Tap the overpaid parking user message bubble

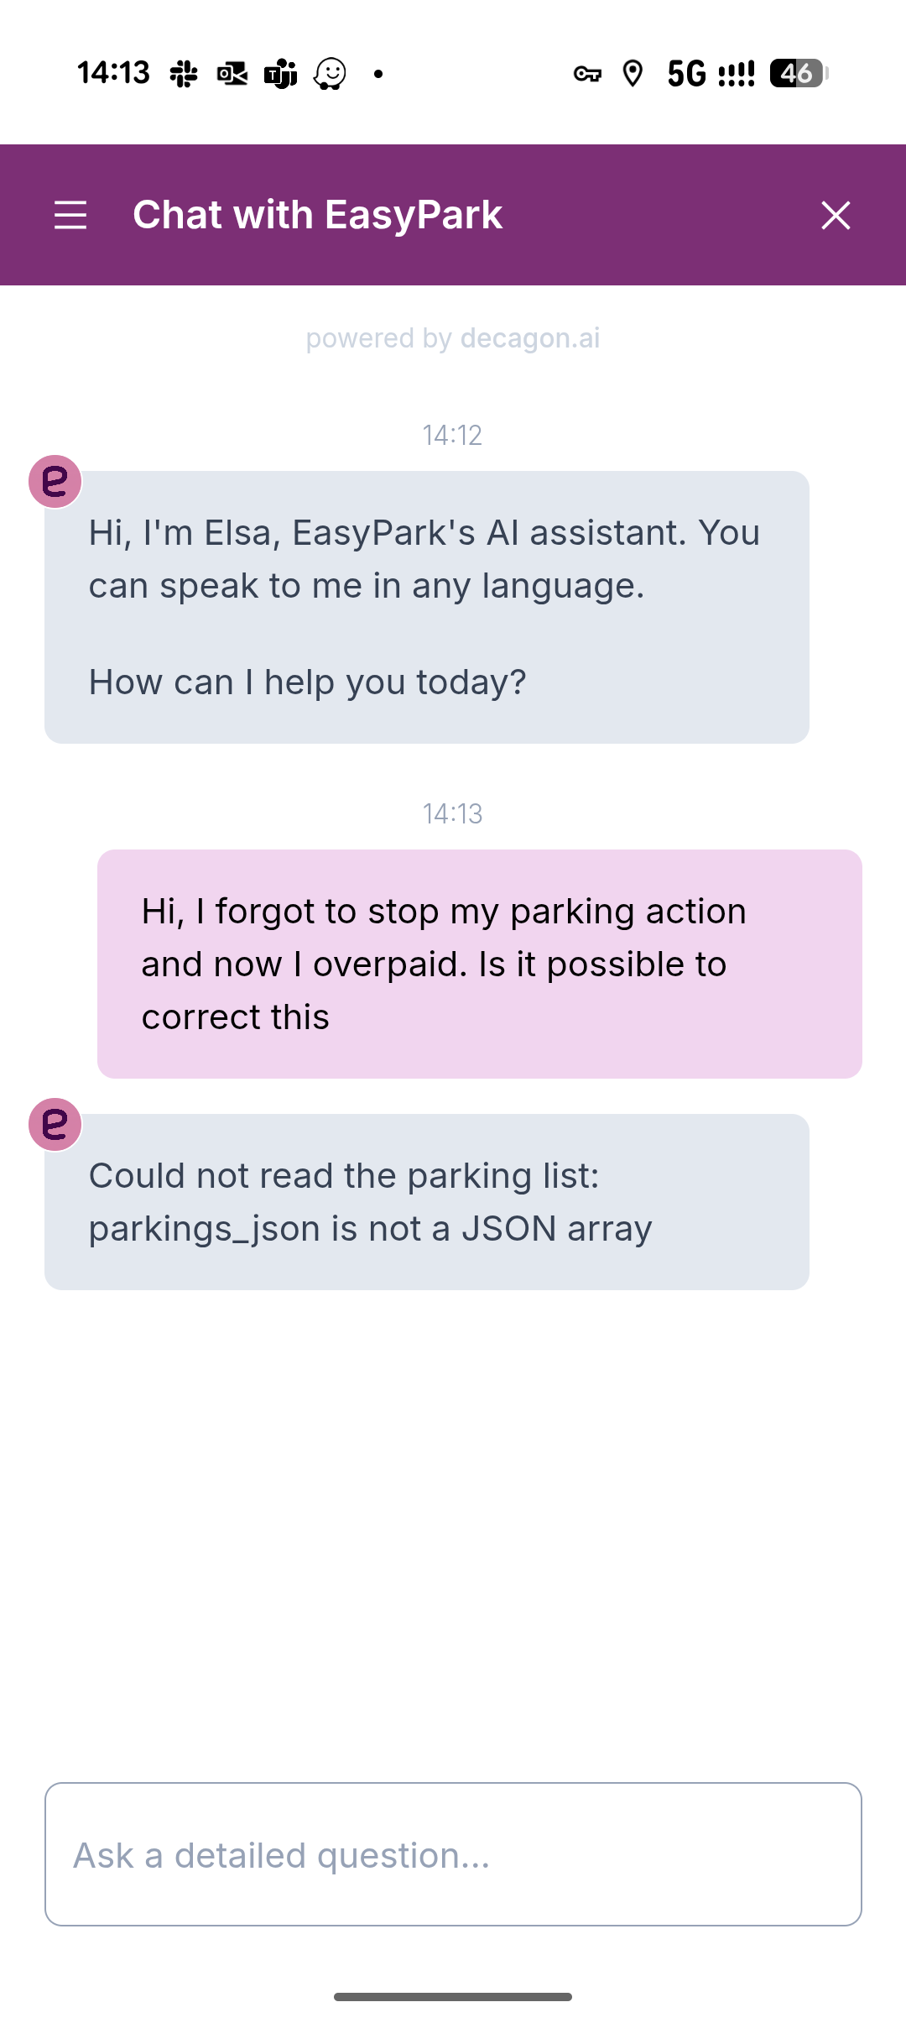coord(479,964)
